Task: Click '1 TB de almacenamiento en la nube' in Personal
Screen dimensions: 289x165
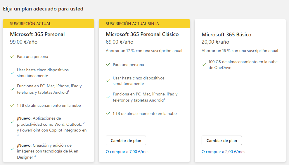Action: [x=49, y=106]
